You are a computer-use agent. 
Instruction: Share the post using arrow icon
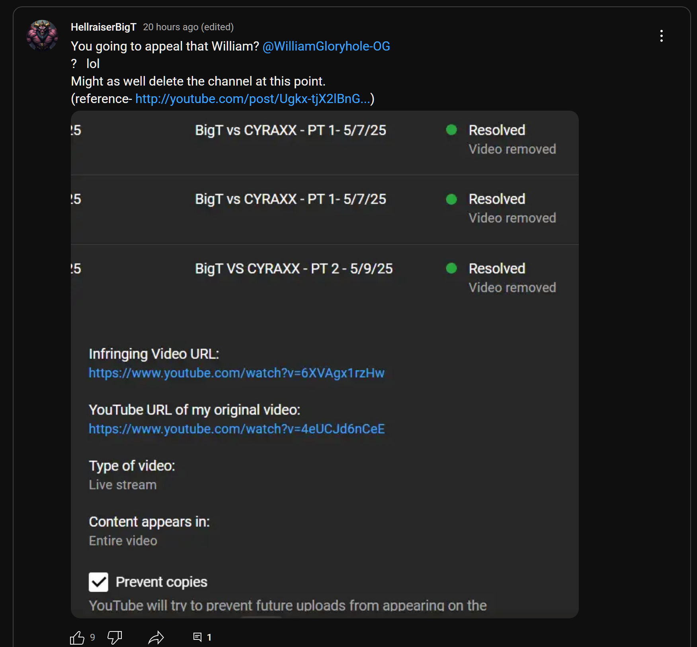tap(156, 637)
